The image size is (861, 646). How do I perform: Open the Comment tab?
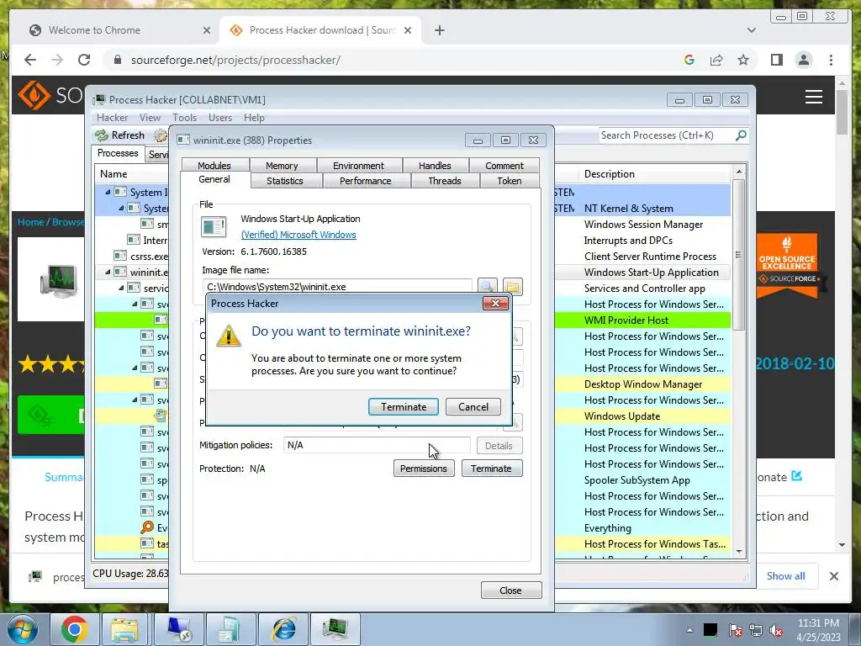pos(504,166)
